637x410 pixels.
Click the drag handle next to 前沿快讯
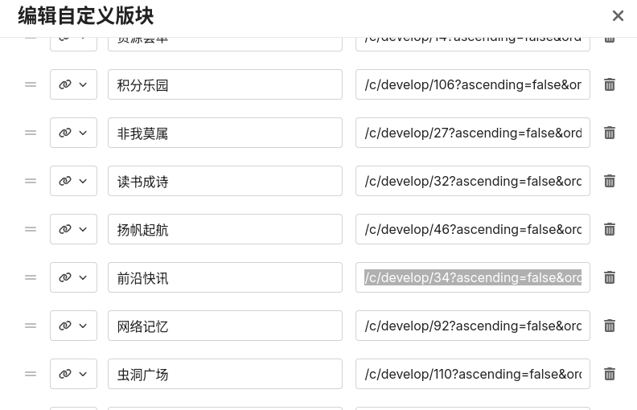point(31,277)
